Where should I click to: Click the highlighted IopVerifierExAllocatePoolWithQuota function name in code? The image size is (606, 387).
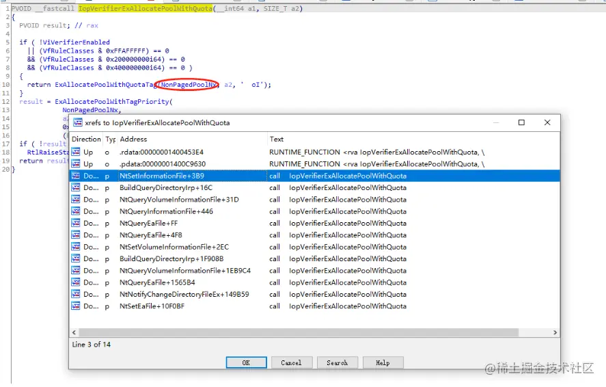[146, 8]
